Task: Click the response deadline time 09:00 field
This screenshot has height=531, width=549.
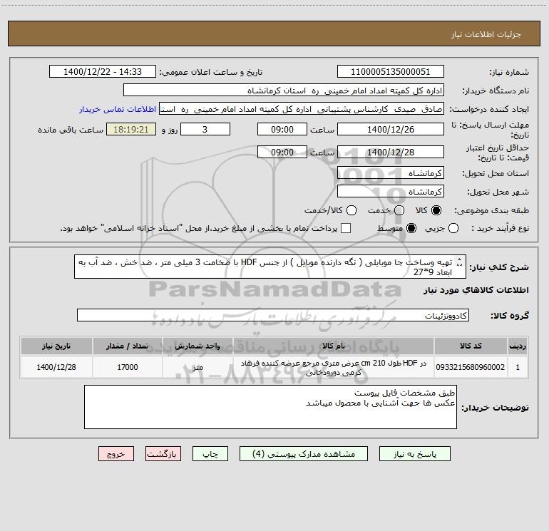Action: click(x=282, y=129)
